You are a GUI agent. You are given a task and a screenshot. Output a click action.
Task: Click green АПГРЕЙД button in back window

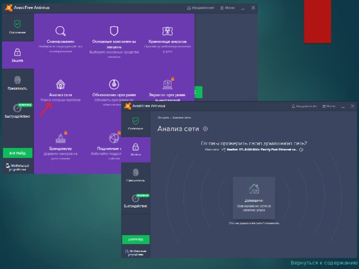click(17, 153)
